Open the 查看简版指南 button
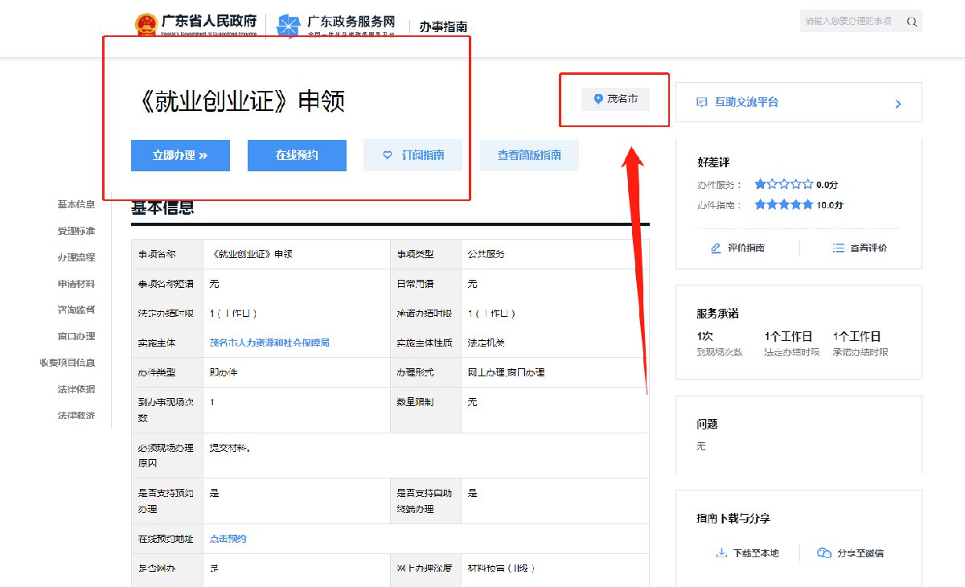 click(x=529, y=155)
